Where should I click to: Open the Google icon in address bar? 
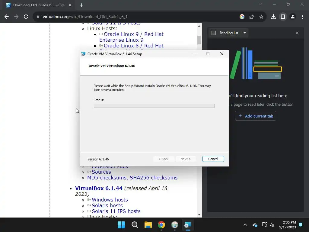click(x=242, y=17)
